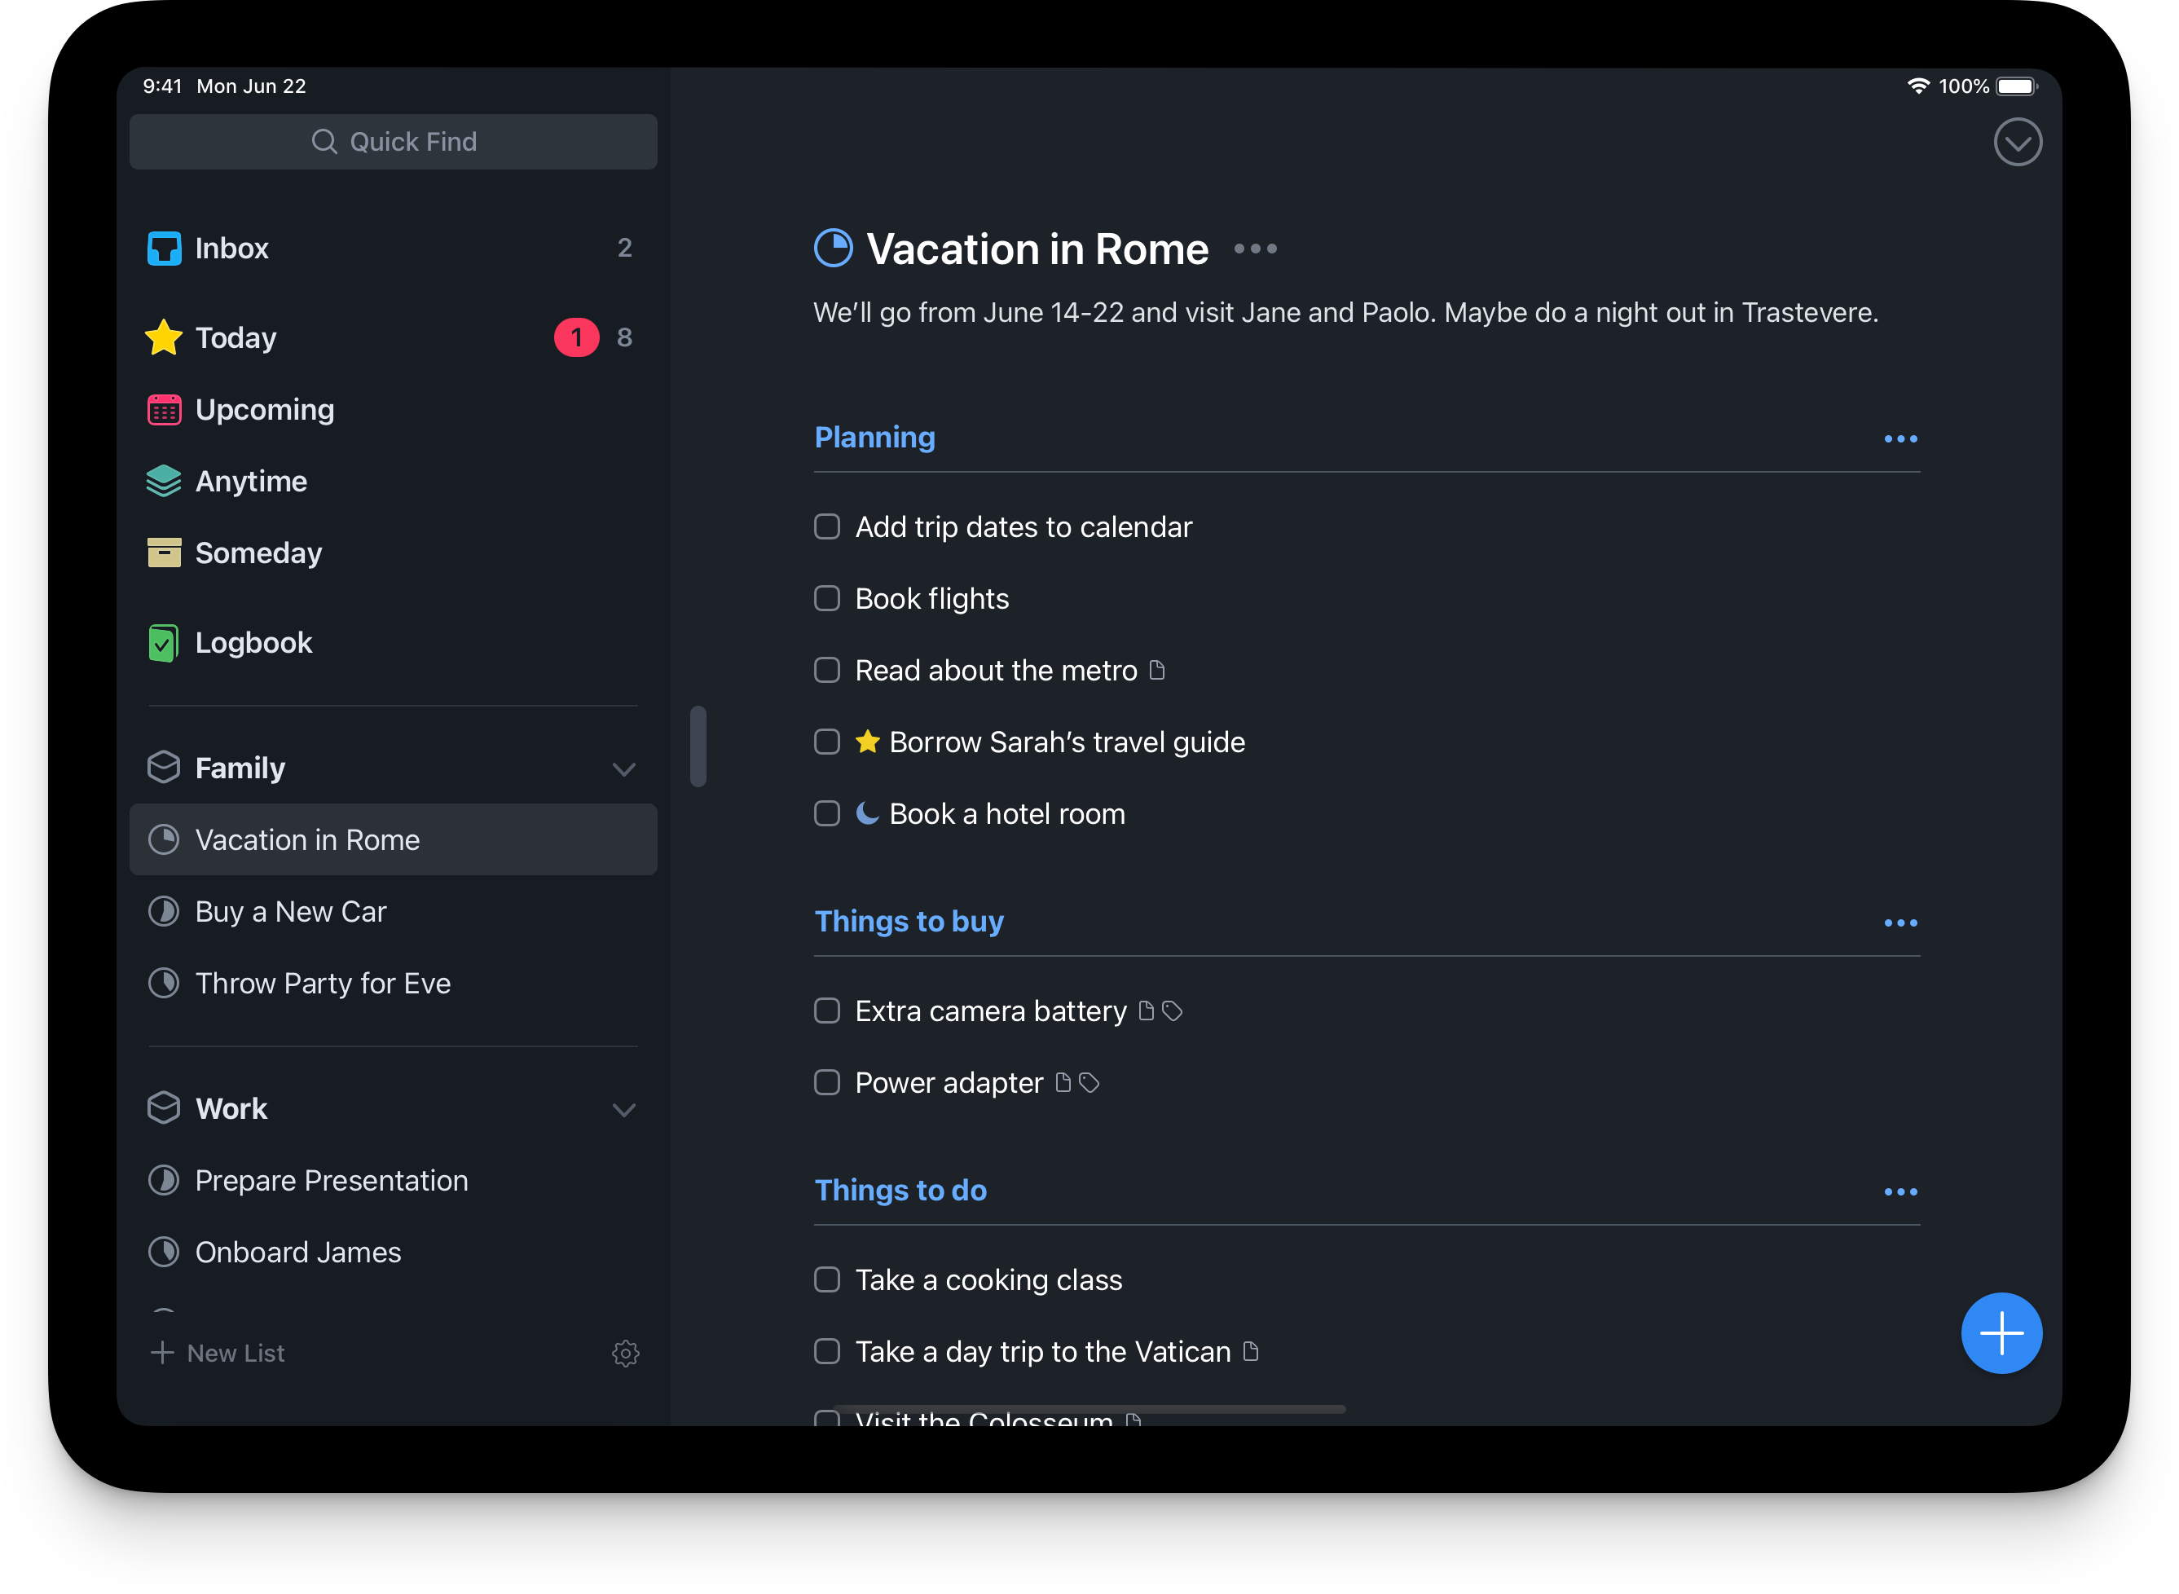This screenshot has height=1594, width=2179.
Task: Focus the Quick Find search field
Action: click(x=394, y=142)
